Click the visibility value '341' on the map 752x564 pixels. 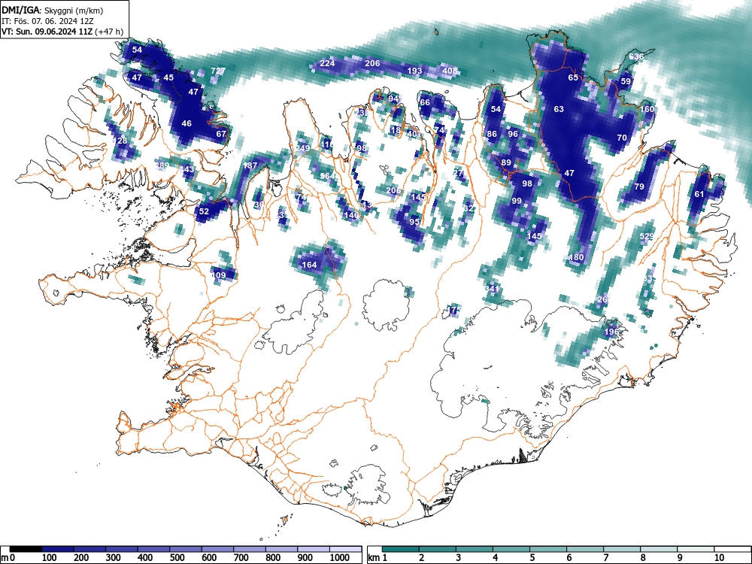(492, 290)
